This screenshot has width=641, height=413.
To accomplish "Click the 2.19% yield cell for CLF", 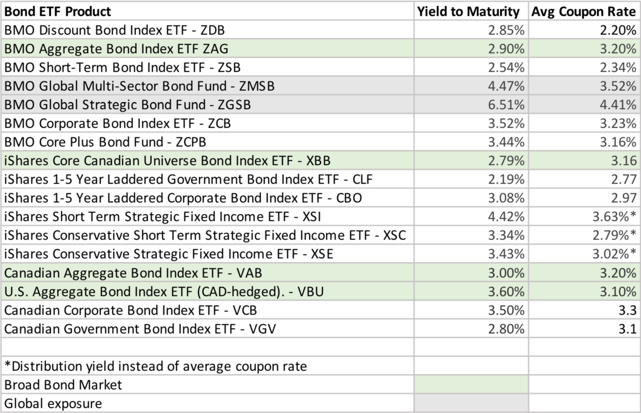I will click(506, 179).
